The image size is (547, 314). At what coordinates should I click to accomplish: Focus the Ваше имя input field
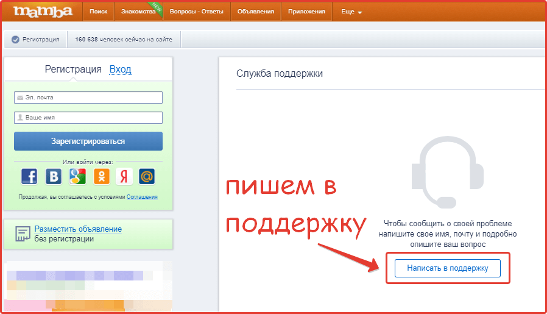point(88,117)
